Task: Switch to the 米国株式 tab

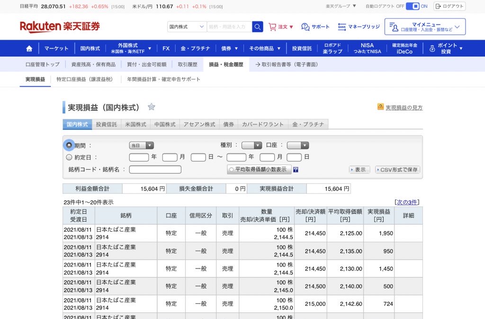Action: [135, 124]
